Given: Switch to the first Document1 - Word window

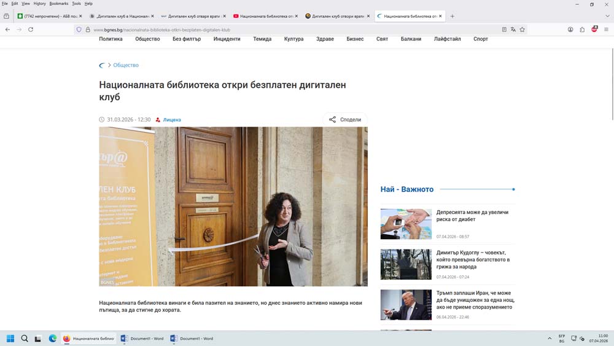Looking at the screenshot, I should pos(142,339).
